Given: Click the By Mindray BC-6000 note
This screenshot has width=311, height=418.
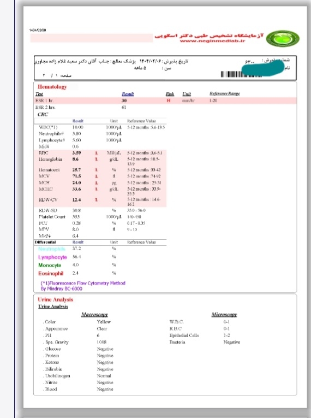Looking at the screenshot, I should [x=62, y=289].
